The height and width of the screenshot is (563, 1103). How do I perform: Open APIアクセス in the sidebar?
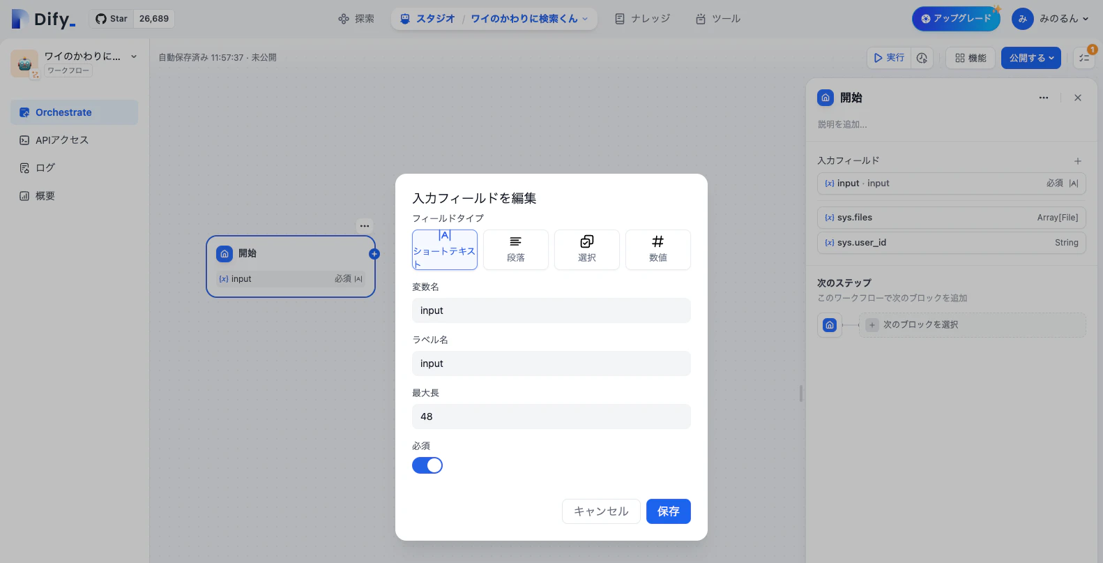point(74,140)
